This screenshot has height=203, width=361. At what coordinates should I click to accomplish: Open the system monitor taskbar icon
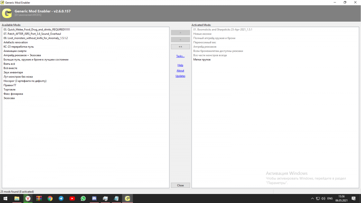pos(105,198)
